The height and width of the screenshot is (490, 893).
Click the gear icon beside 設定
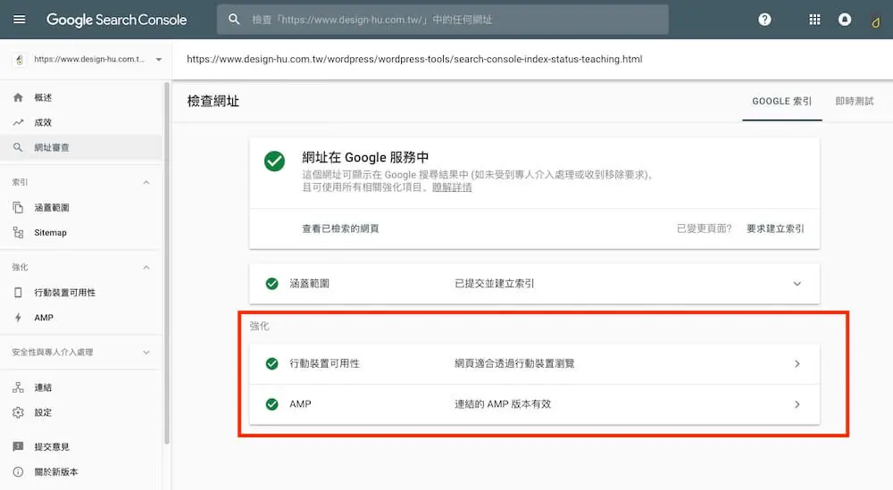(18, 412)
